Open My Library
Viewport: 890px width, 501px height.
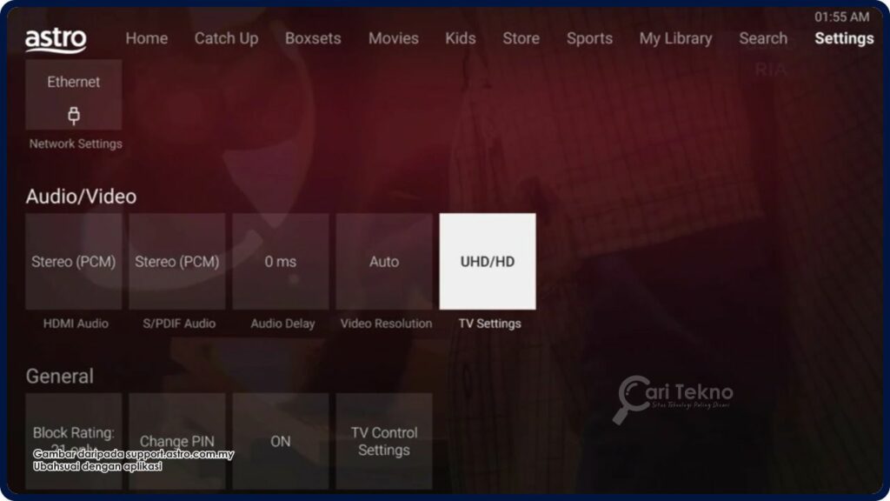pos(675,38)
